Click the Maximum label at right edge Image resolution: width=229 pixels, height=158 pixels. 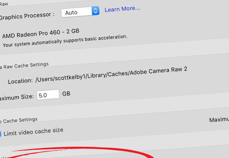pos(219,119)
